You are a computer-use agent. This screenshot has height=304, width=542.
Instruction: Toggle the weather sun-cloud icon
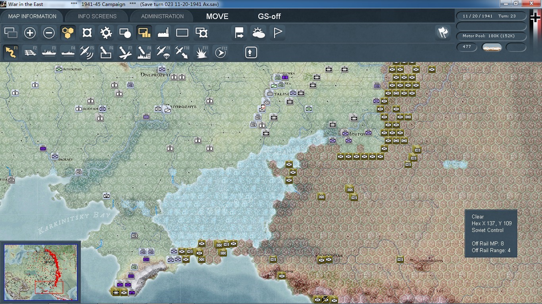pos(258,32)
